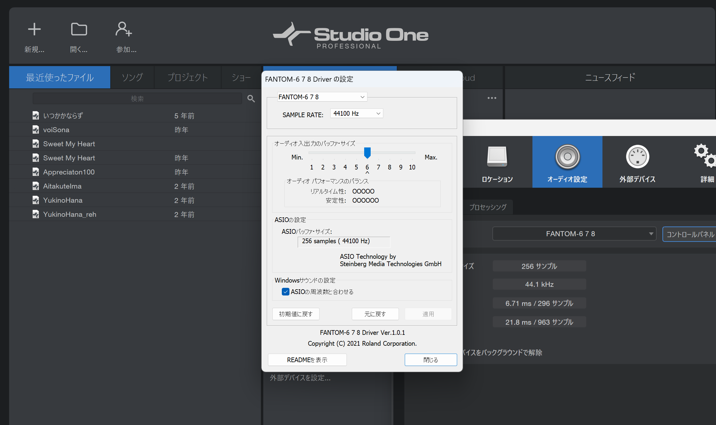Click the Open (開く) folder icon
The height and width of the screenshot is (425, 716).
point(79,29)
